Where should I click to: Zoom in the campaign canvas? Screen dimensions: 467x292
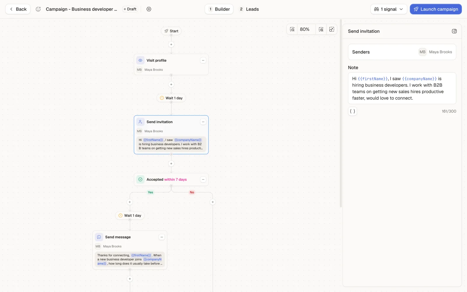click(321, 29)
